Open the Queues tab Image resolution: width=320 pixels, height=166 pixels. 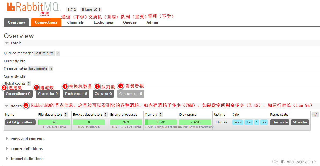130,22
